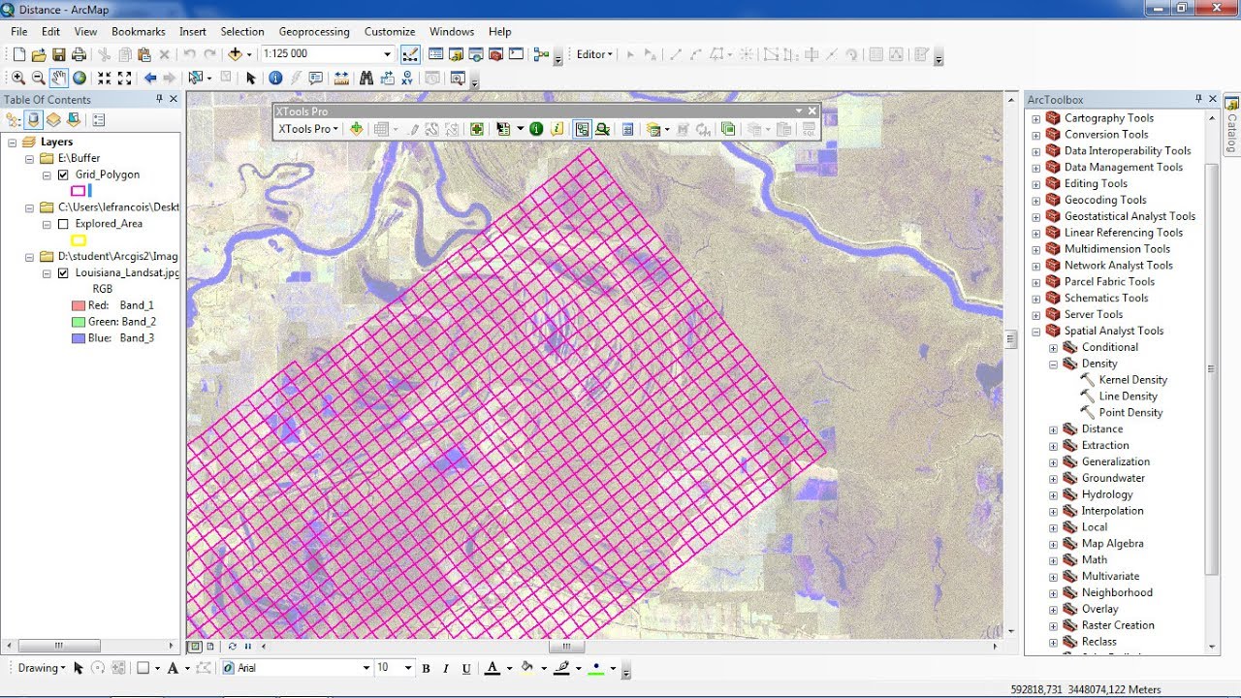This screenshot has height=698, width=1241.
Task: Open the XTools Pro dropdown menu
Action: tap(308, 129)
